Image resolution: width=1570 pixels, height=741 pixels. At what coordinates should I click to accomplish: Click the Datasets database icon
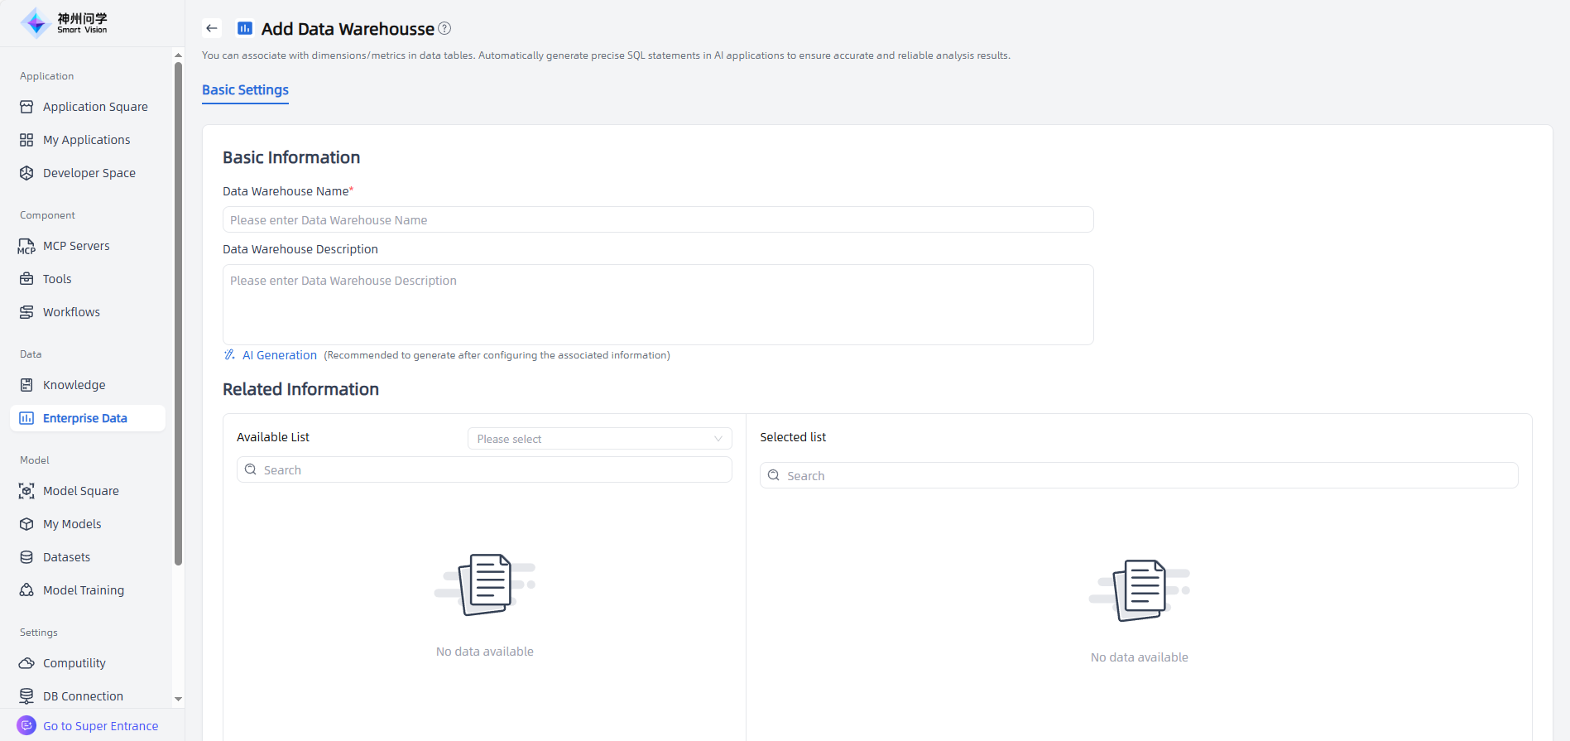pos(26,557)
